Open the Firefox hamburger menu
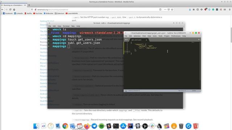The height and width of the screenshot is (130, 232). pos(229,9)
